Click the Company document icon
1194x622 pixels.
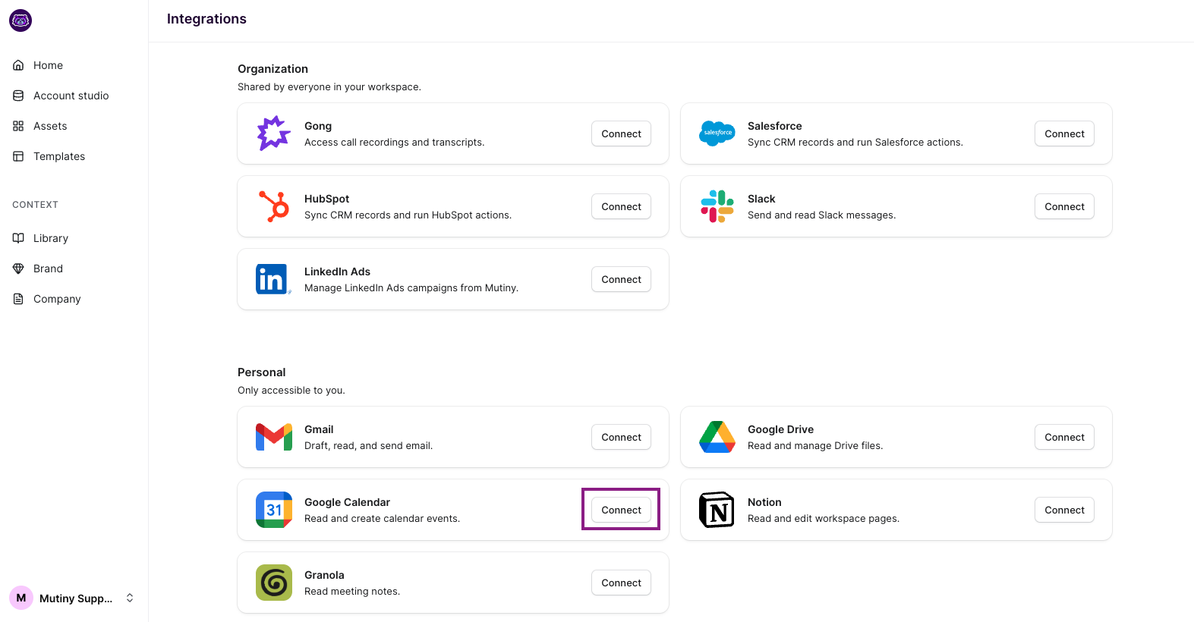coord(18,299)
